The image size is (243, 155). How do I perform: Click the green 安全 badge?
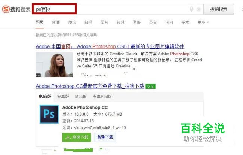150,86
